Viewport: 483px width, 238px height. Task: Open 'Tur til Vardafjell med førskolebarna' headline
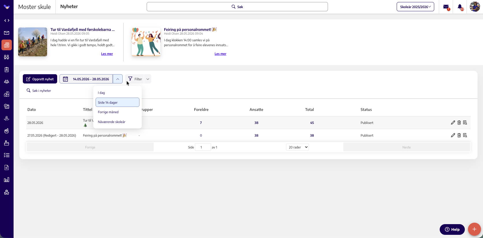pos(83,29)
